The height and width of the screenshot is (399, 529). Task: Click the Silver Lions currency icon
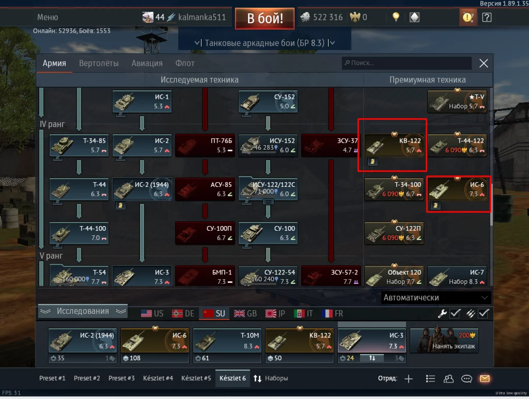pos(305,17)
